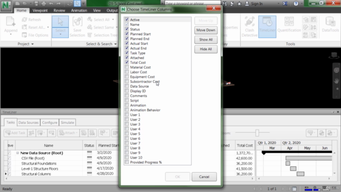Image resolution: width=341 pixels, height=192 pixels.
Task: Collapse the New Data Source (Root) tree node
Action: tap(18, 153)
